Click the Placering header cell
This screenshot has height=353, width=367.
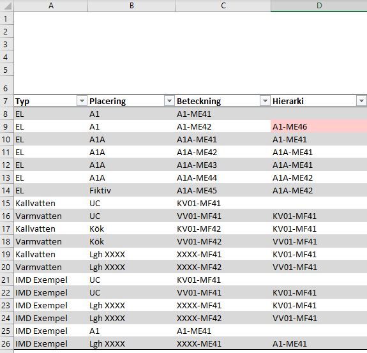131,101
